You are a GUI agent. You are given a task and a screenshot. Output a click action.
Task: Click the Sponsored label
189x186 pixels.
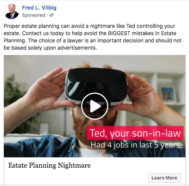(x=34, y=15)
